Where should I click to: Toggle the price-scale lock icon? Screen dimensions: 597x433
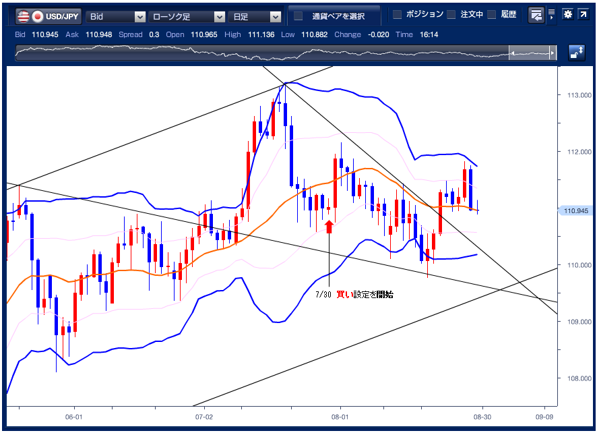(x=576, y=52)
